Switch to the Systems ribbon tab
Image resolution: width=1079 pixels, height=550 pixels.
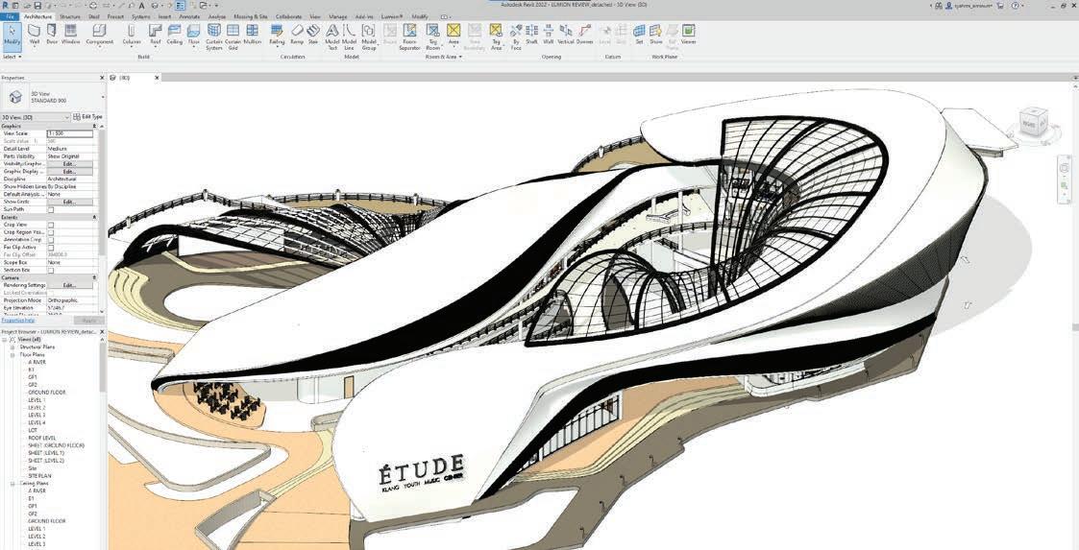pyautogui.click(x=141, y=15)
